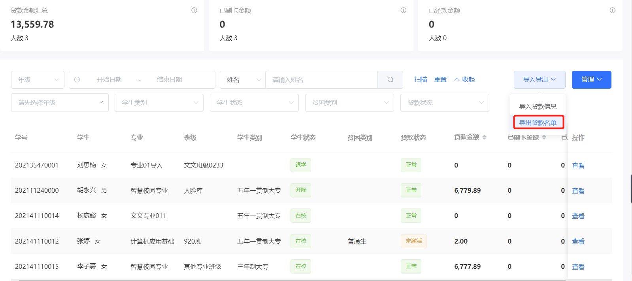Click the 开始日期 input field

(109, 80)
